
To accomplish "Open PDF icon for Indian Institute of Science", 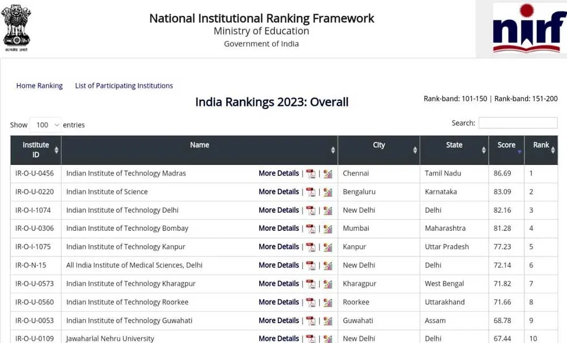I will click(x=311, y=192).
